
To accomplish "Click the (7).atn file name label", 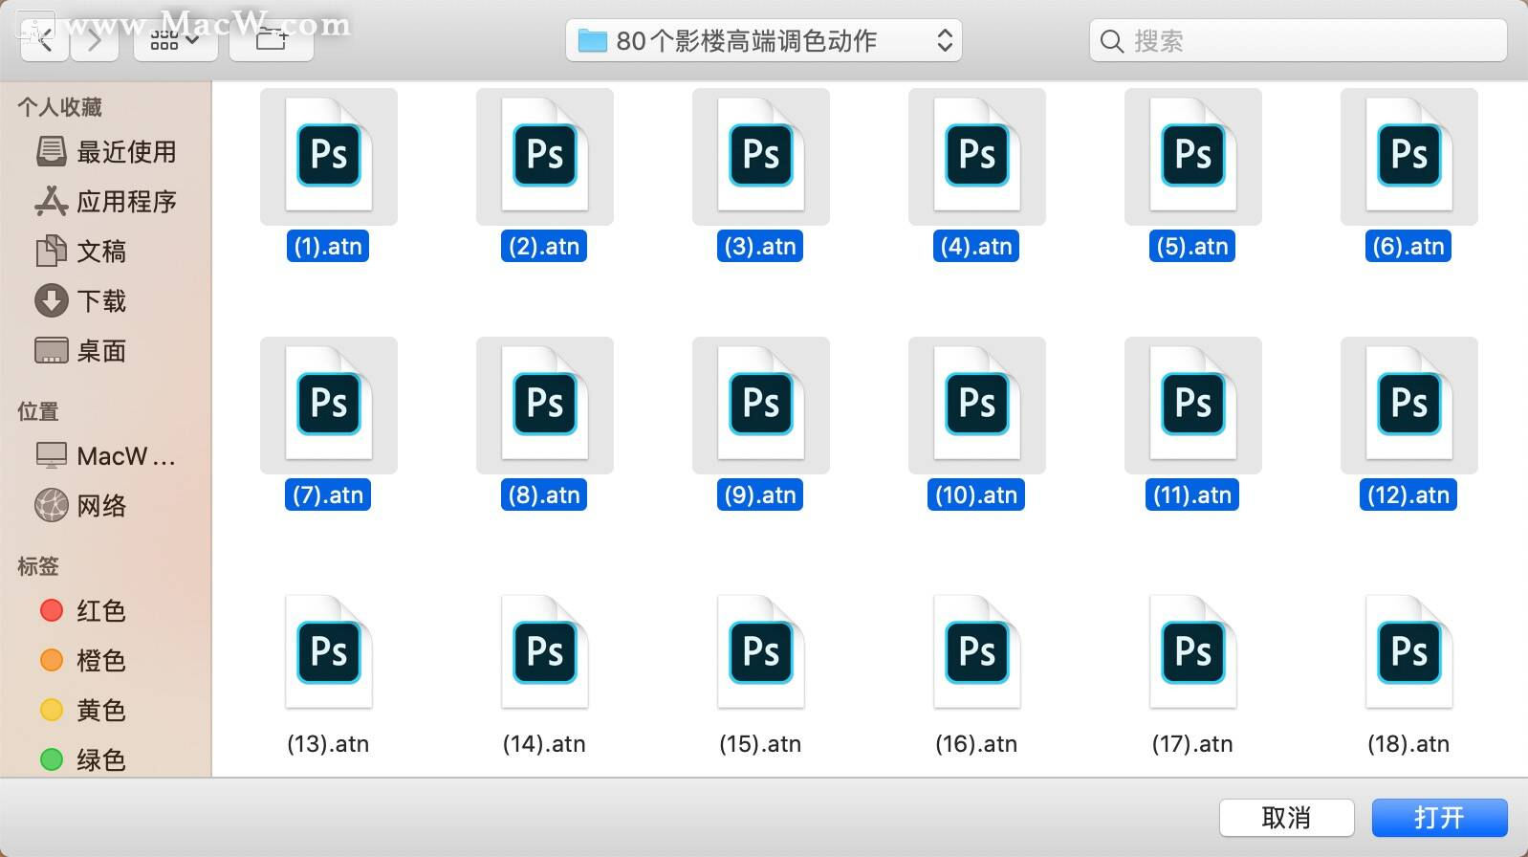I will pos(328,495).
